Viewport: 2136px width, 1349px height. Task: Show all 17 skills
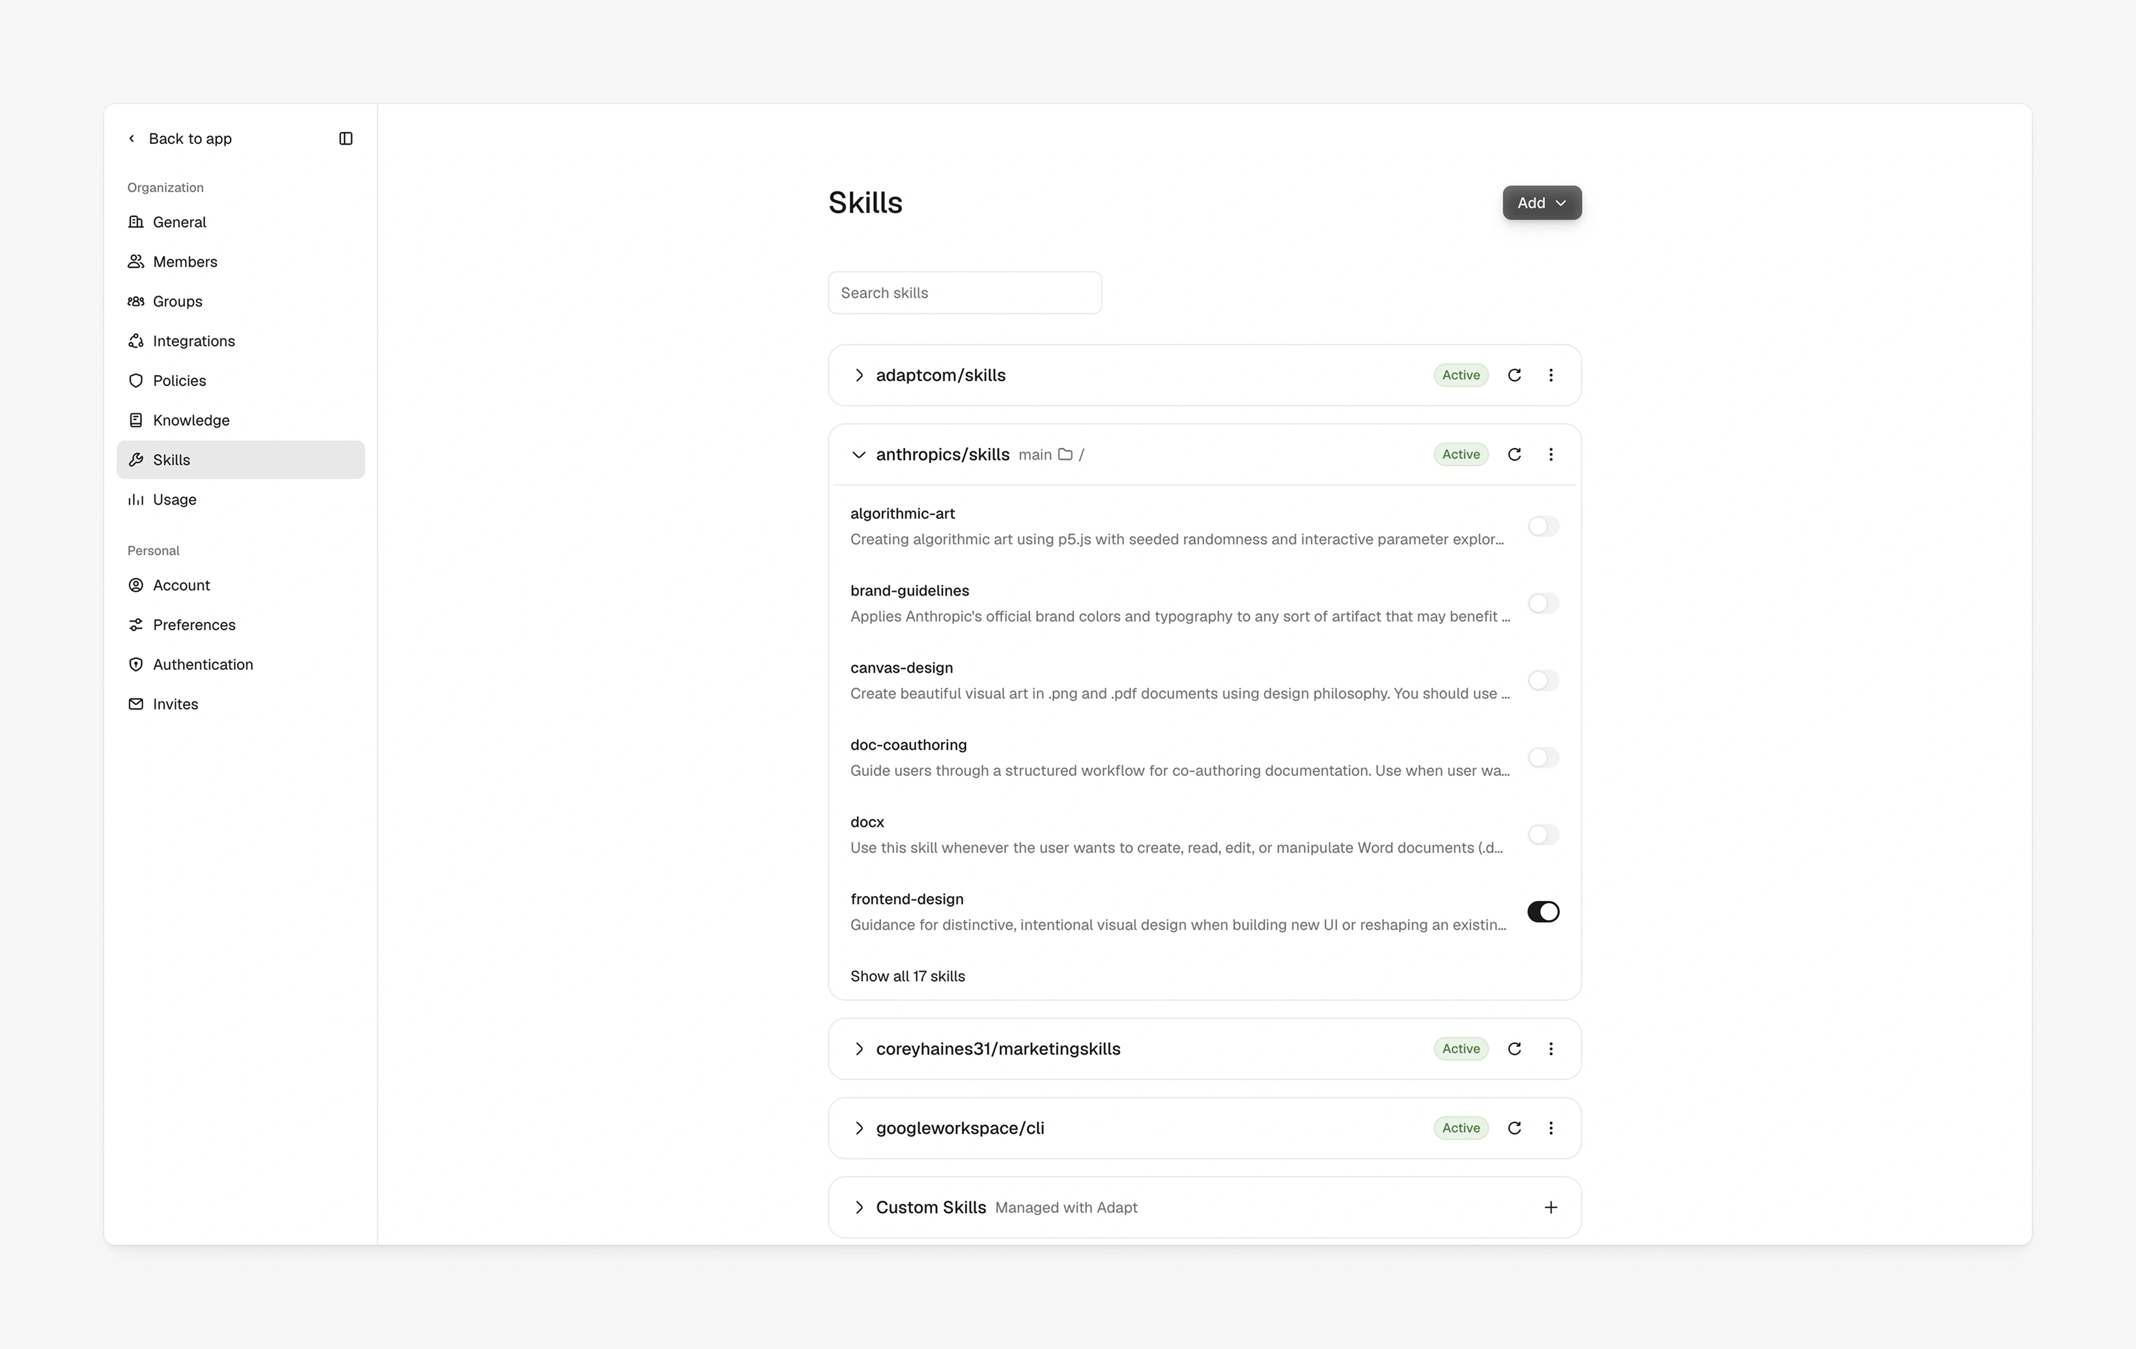907,975
